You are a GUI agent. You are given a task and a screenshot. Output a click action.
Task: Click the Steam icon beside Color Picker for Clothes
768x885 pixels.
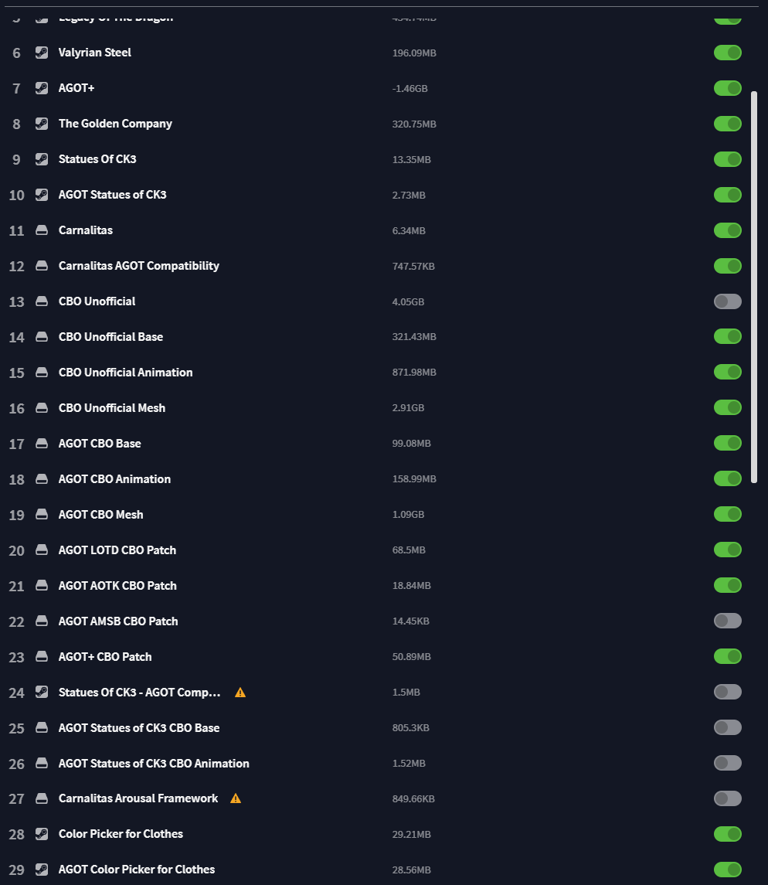point(42,834)
